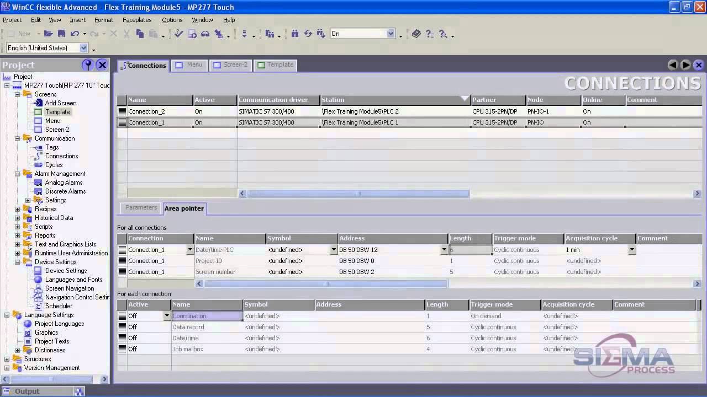Click the glasses icon in the toolbar
The image size is (707, 397).
click(205, 34)
